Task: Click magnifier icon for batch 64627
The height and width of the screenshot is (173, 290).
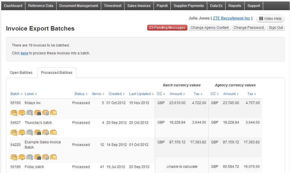Action: (30, 132)
